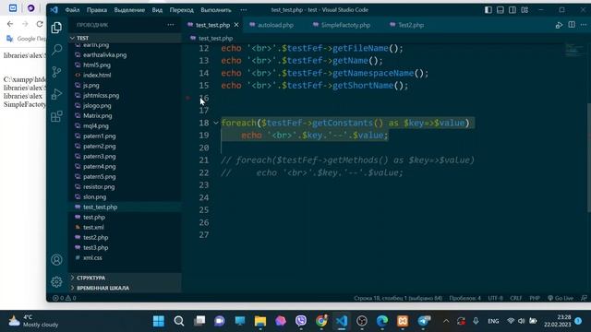Open XAMPP from taskbar
This screenshot has height=332, width=591.
403,321
